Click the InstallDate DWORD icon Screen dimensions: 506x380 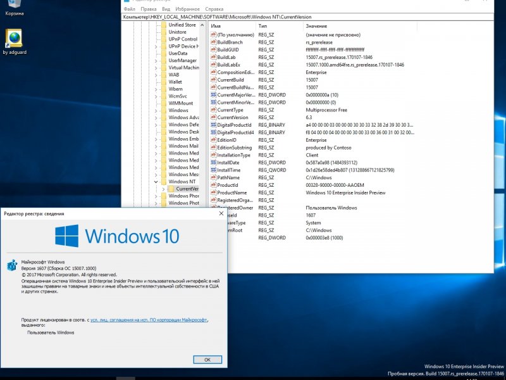tap(213, 163)
